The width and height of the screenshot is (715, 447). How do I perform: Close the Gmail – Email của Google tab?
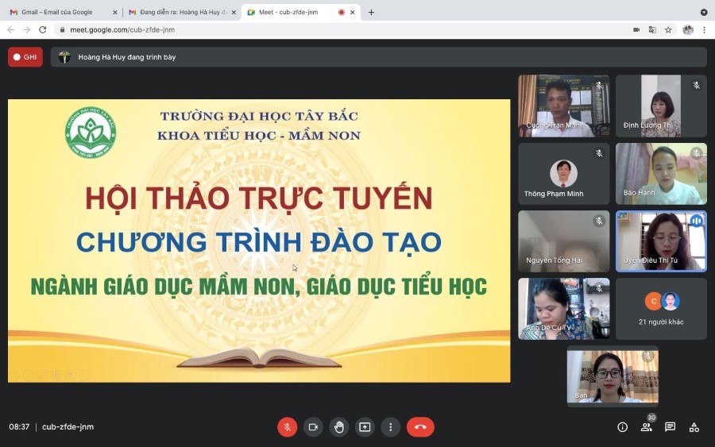coord(115,12)
